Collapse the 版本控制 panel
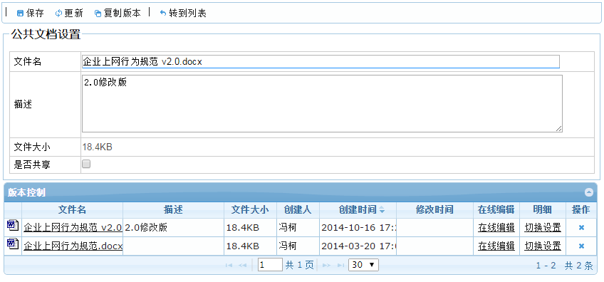The width and height of the screenshot is (604, 282). pos(588,192)
